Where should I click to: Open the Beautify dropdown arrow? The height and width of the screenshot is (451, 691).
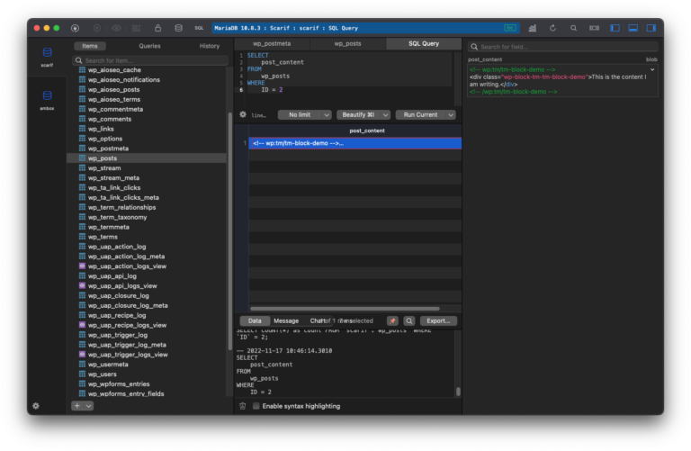pos(386,115)
